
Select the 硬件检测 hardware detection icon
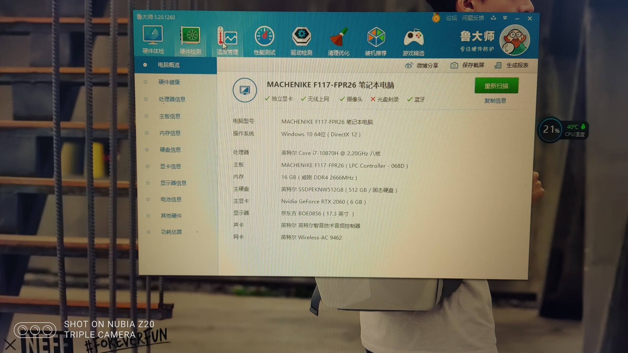(x=190, y=41)
